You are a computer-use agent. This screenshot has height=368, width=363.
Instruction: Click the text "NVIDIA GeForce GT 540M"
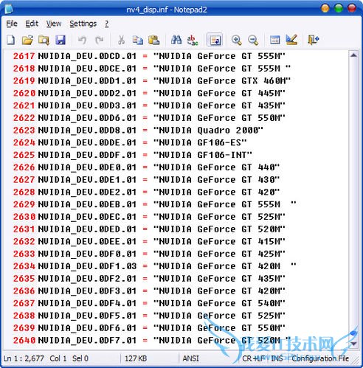coord(219,303)
